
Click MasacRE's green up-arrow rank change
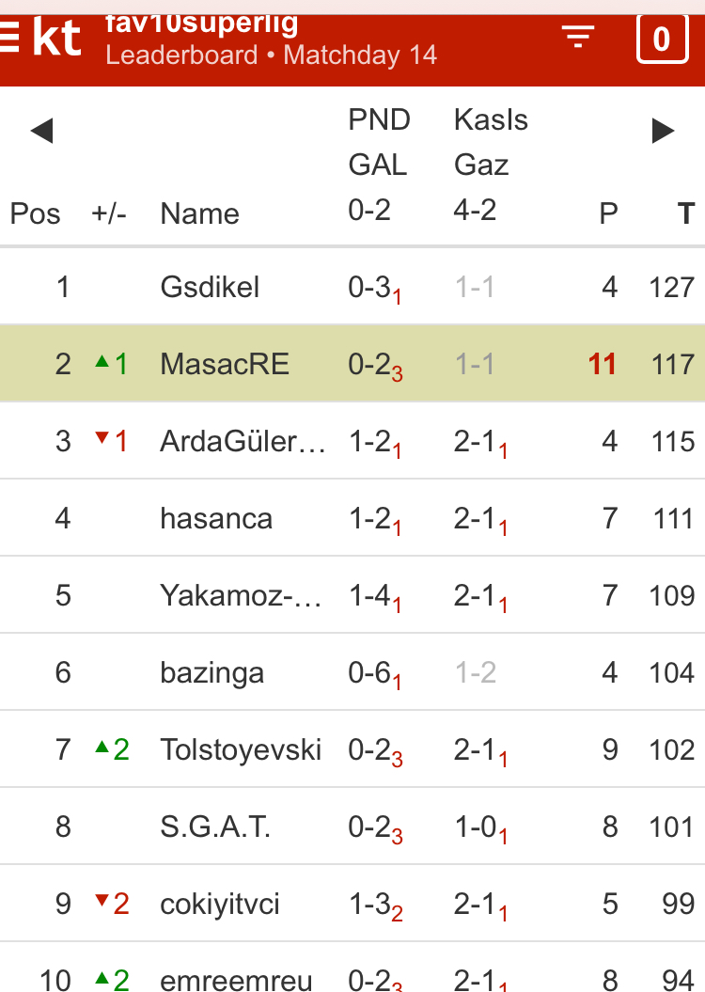[x=111, y=364]
